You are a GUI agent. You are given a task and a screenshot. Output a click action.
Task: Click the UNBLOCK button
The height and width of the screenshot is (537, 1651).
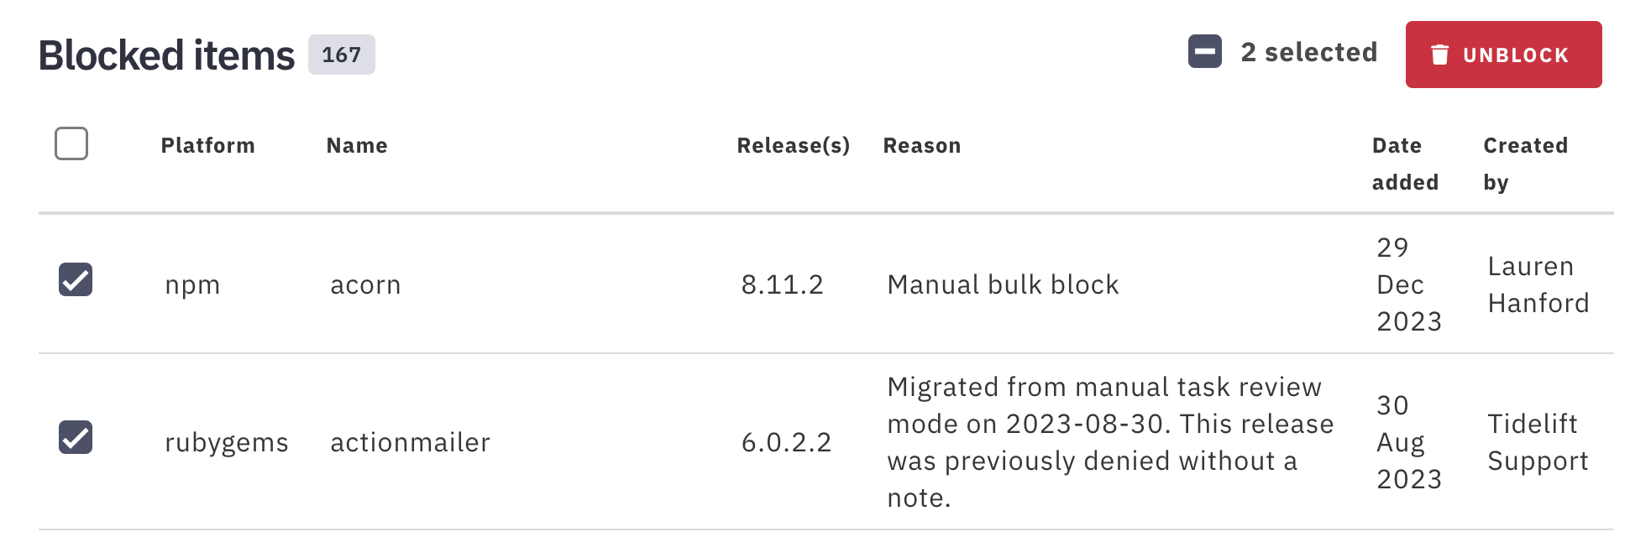pos(1503,55)
